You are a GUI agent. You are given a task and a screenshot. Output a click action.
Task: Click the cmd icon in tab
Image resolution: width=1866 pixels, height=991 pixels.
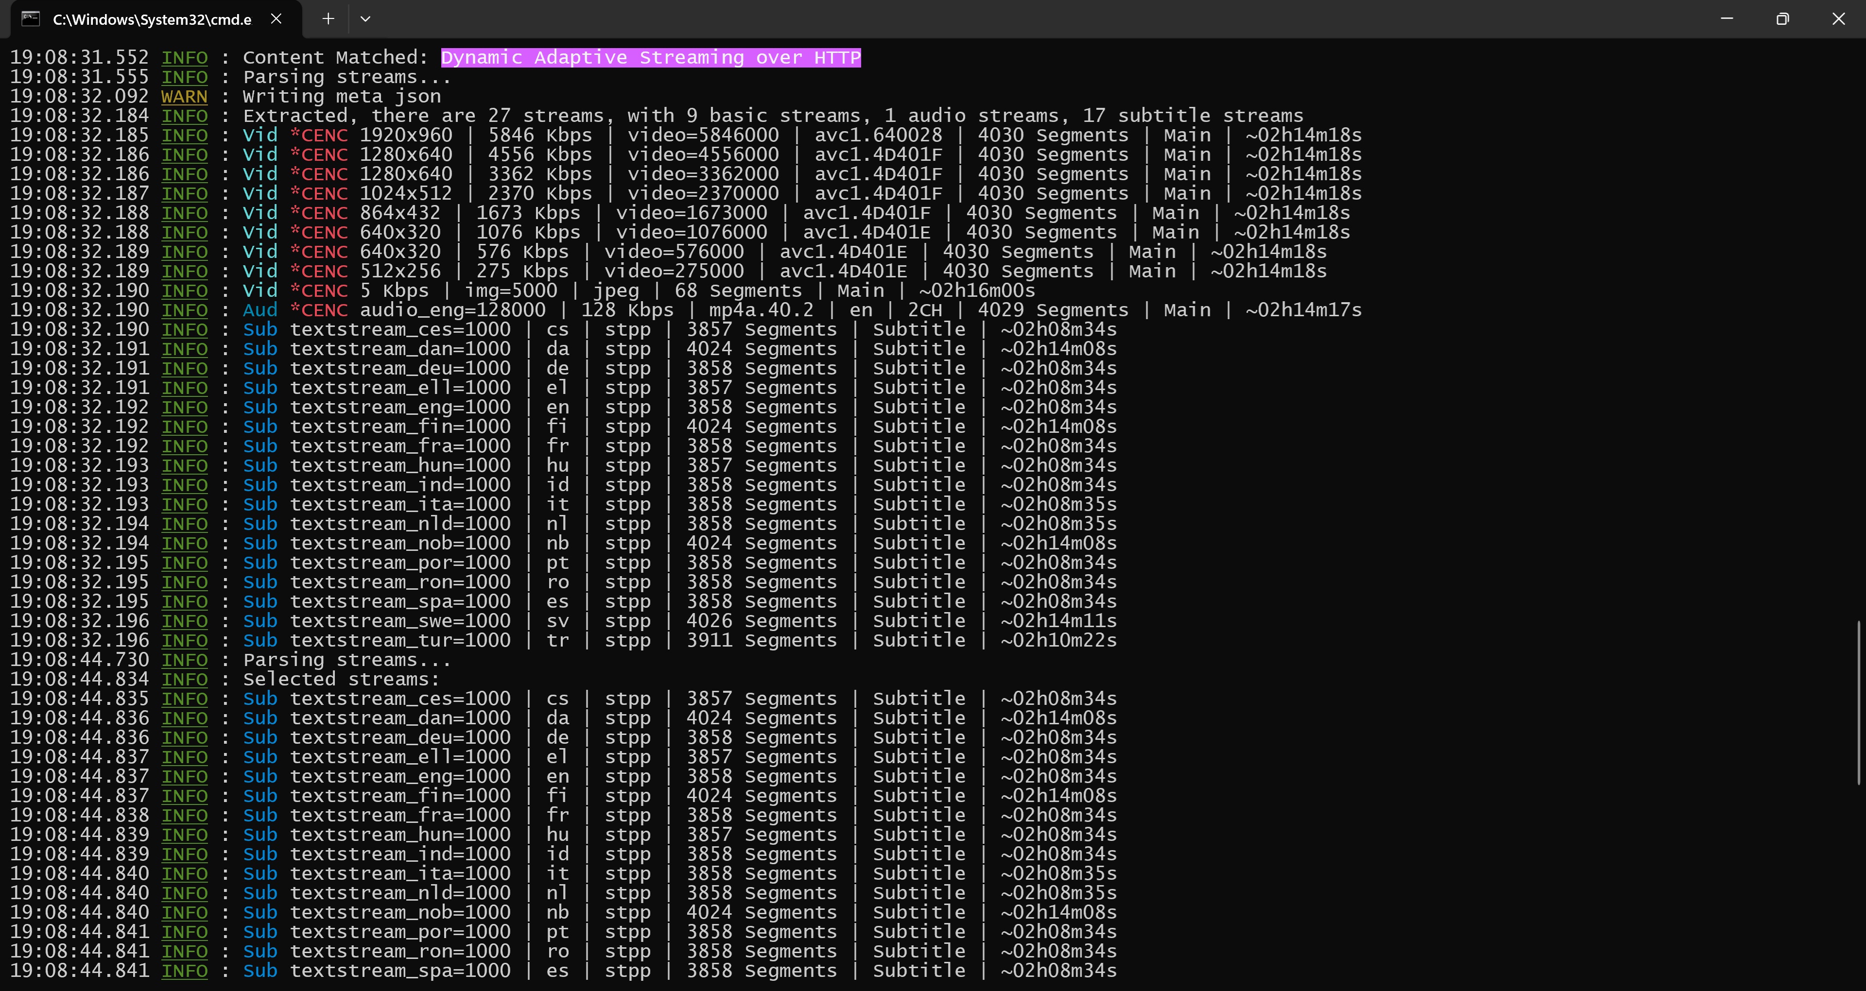31,19
